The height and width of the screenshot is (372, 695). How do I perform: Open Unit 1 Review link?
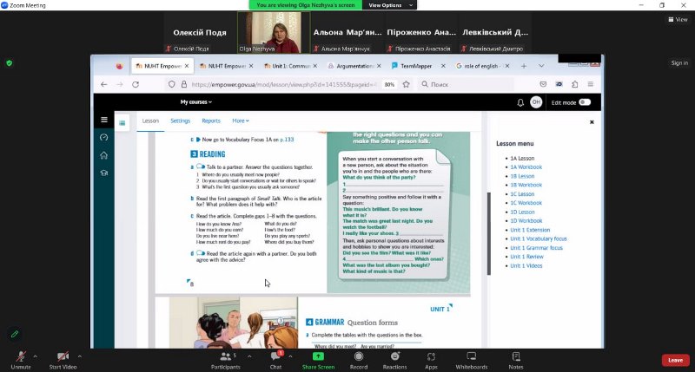click(x=526, y=257)
